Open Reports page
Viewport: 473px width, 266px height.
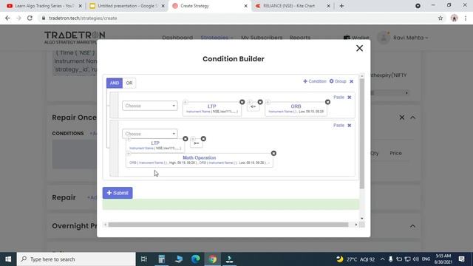[300, 38]
